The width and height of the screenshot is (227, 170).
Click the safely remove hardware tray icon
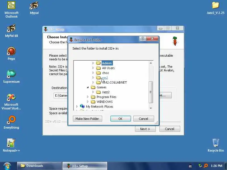coord(200,166)
